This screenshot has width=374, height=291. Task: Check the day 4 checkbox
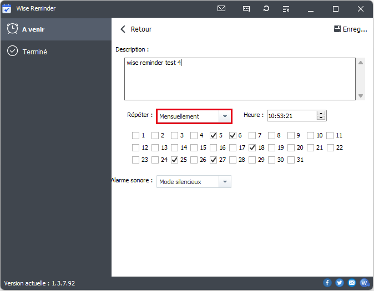[194, 136]
